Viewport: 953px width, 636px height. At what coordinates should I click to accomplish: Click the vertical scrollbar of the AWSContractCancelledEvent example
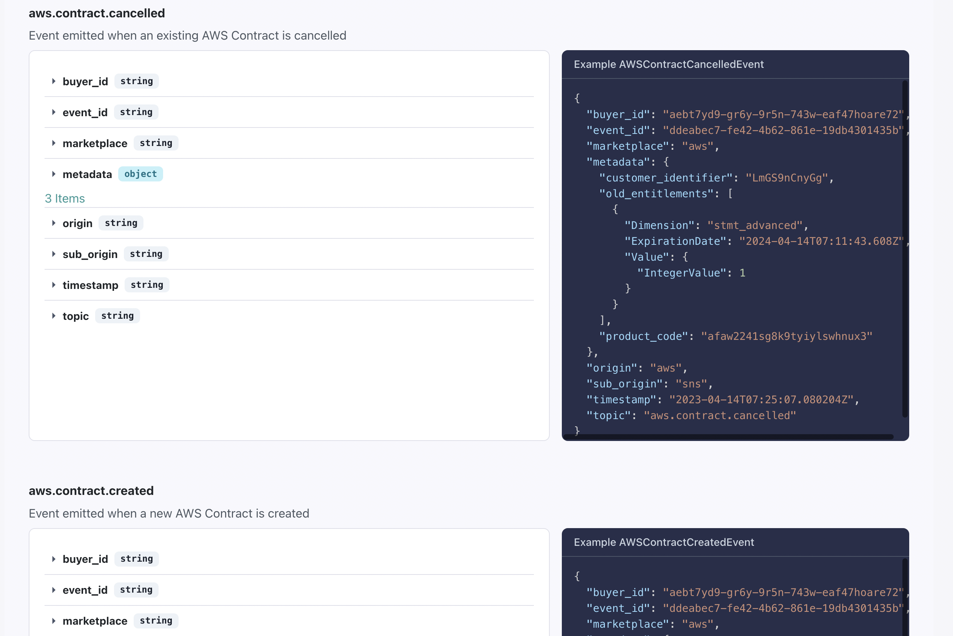click(905, 249)
